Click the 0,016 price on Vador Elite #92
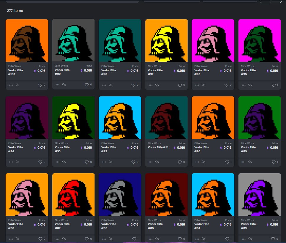This screenshot has width=286, height=243. pyautogui.click(x=134, y=148)
